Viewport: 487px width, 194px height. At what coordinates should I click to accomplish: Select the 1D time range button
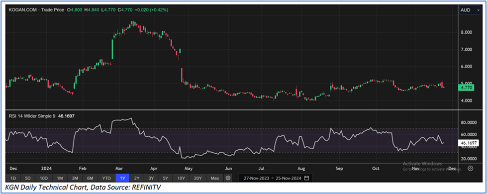(x=13, y=178)
